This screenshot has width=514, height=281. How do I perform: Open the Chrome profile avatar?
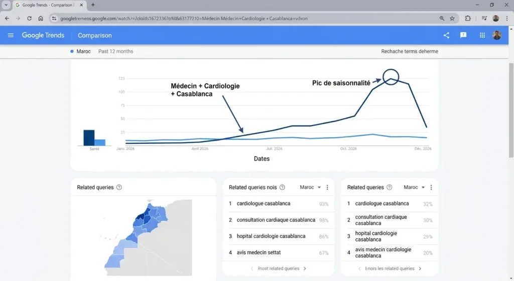pos(495,19)
